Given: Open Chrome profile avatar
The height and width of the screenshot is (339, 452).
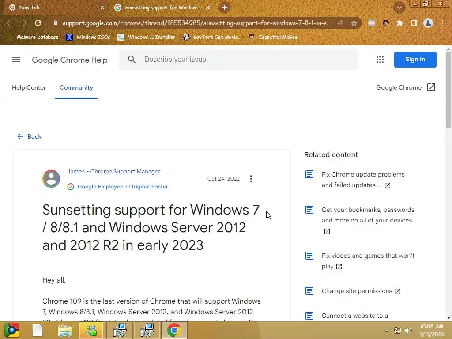Looking at the screenshot, I should pos(428,23).
